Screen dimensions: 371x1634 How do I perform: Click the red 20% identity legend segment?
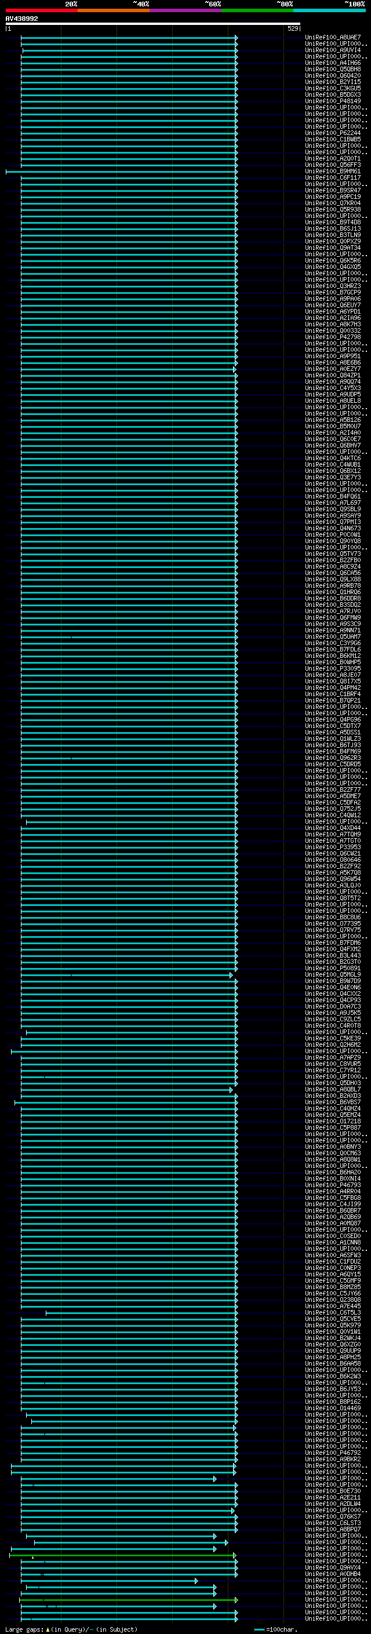pyautogui.click(x=42, y=11)
